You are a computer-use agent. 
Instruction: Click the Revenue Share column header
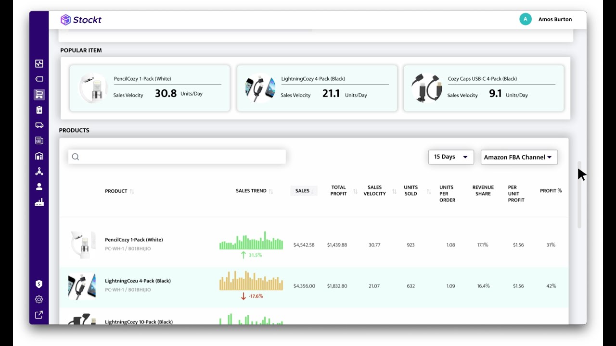click(x=483, y=191)
